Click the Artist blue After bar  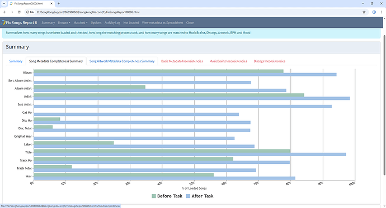[191, 98]
